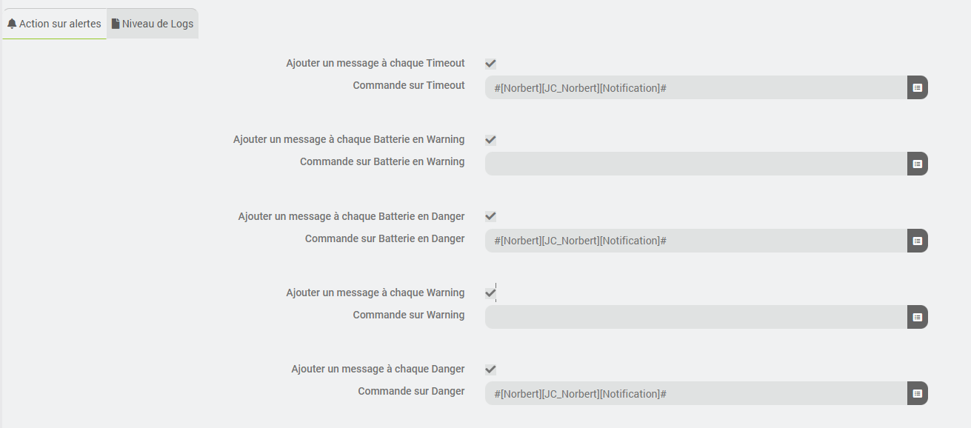971x428 pixels.
Task: Click the bell icon on alerts tab
Action: (x=12, y=24)
